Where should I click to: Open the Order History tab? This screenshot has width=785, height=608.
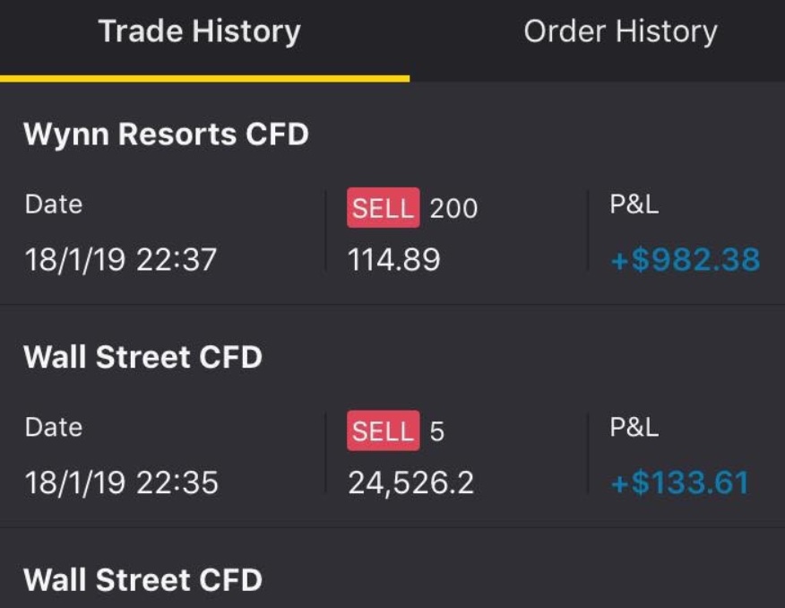(620, 32)
